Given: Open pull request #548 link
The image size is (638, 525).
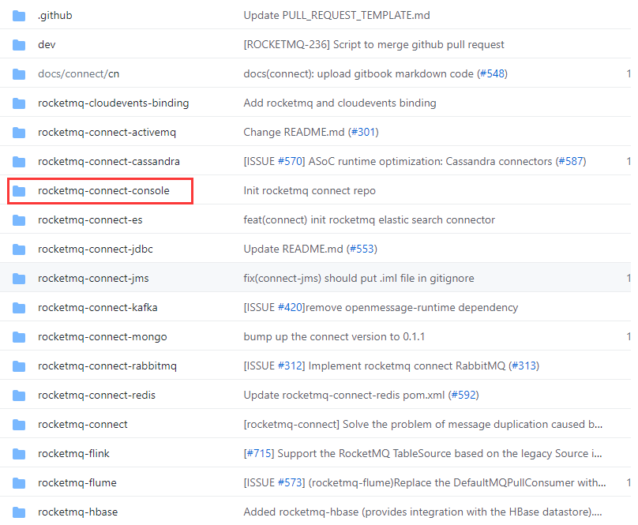Looking at the screenshot, I should pos(493,73).
